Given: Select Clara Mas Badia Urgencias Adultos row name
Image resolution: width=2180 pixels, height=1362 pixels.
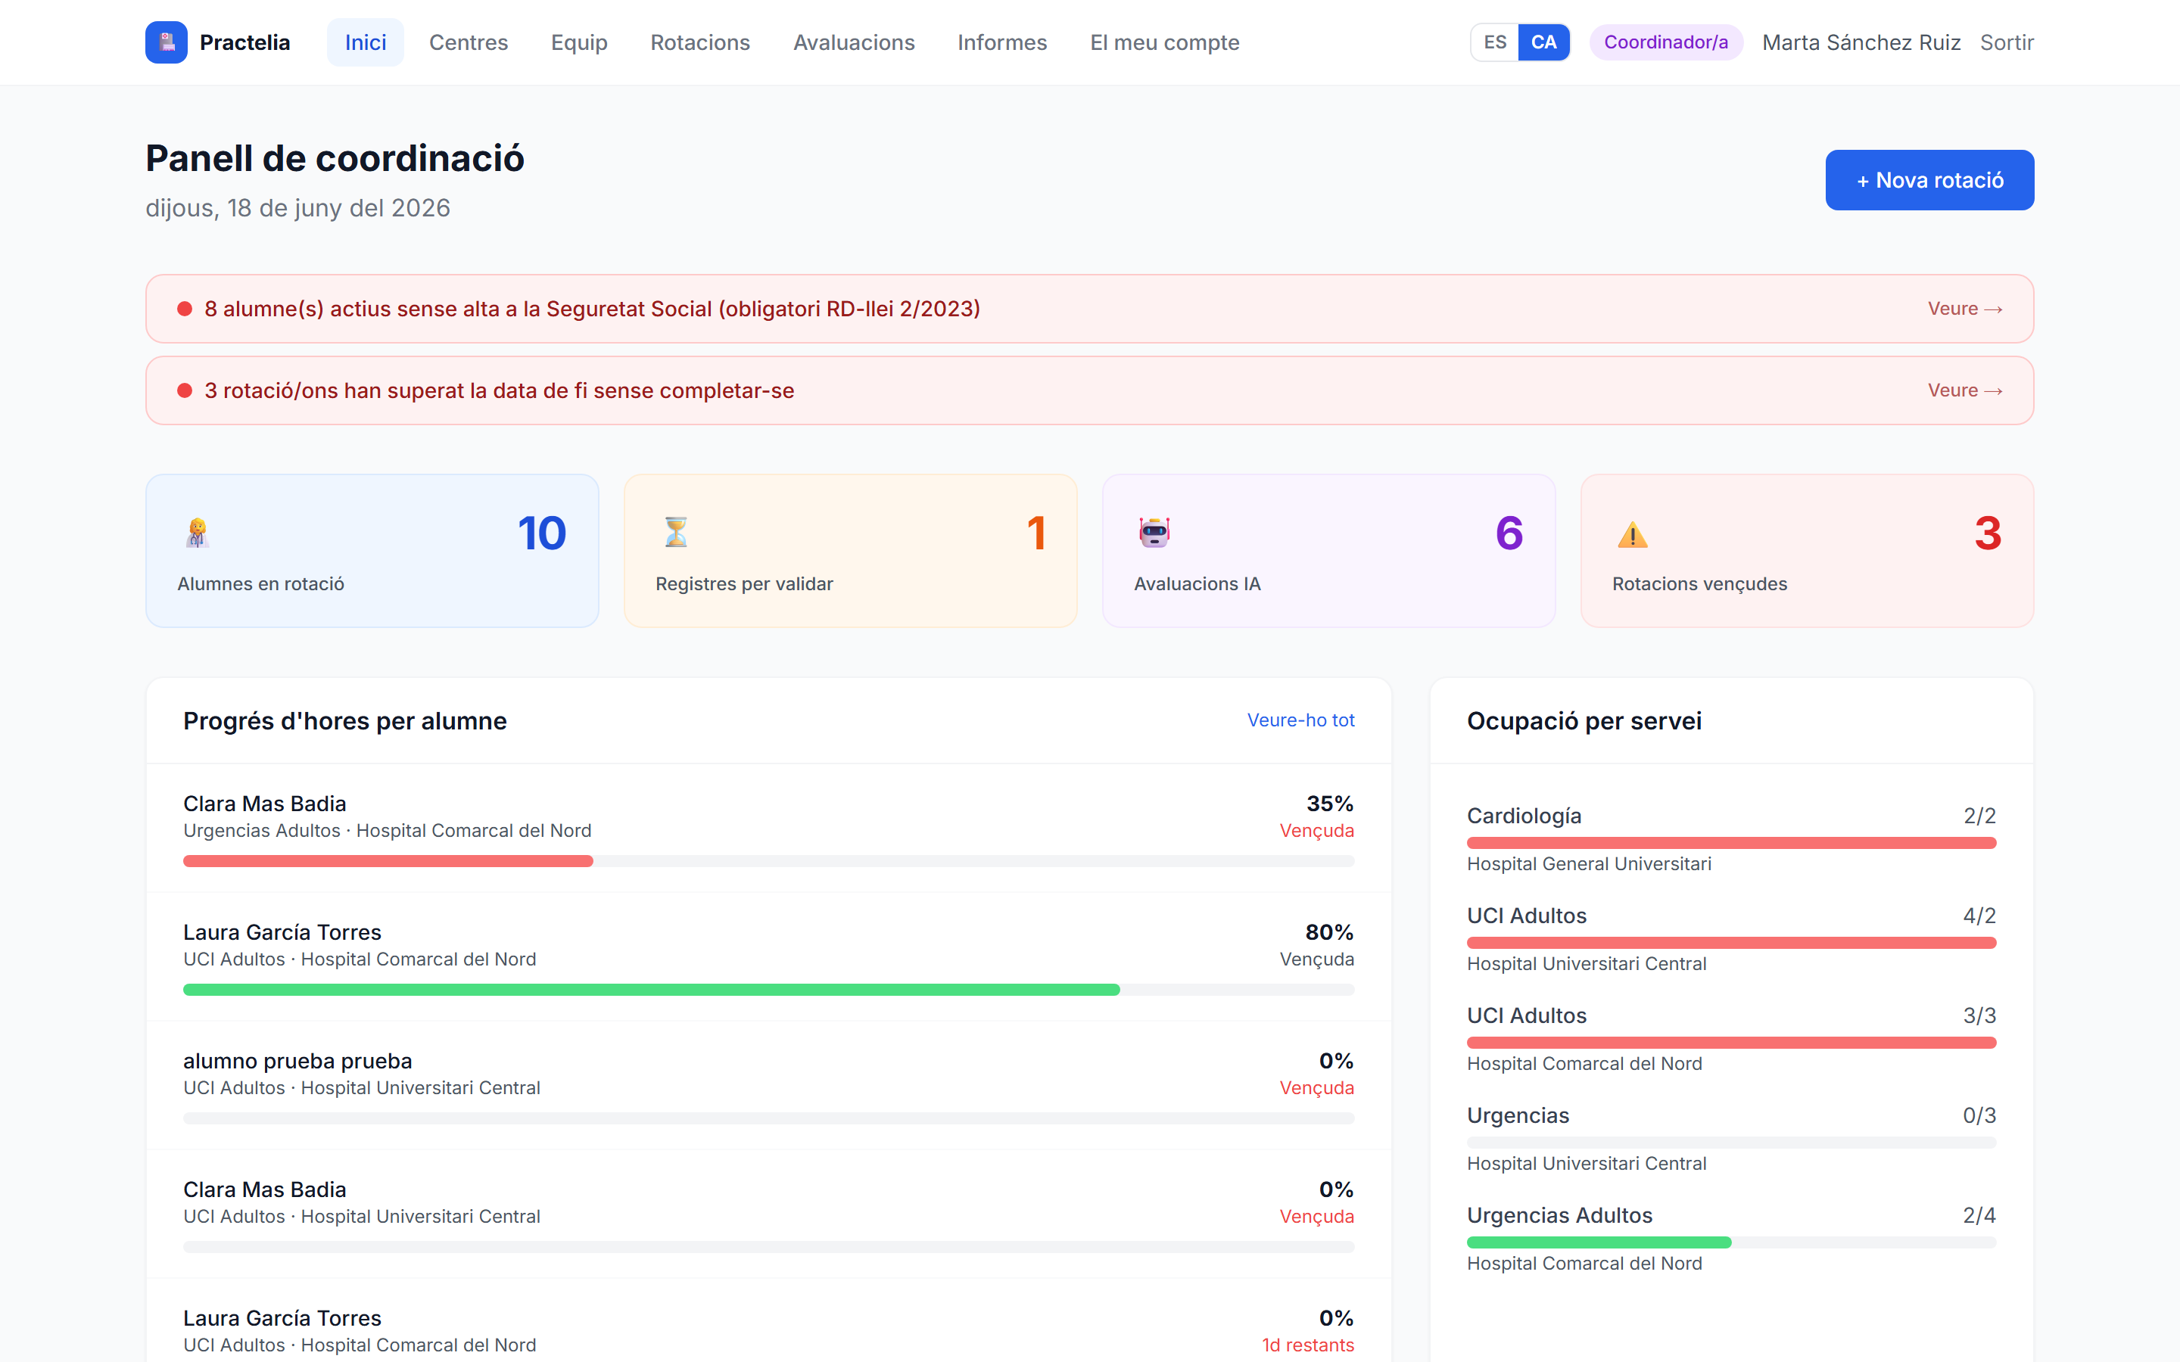Looking at the screenshot, I should [264, 804].
